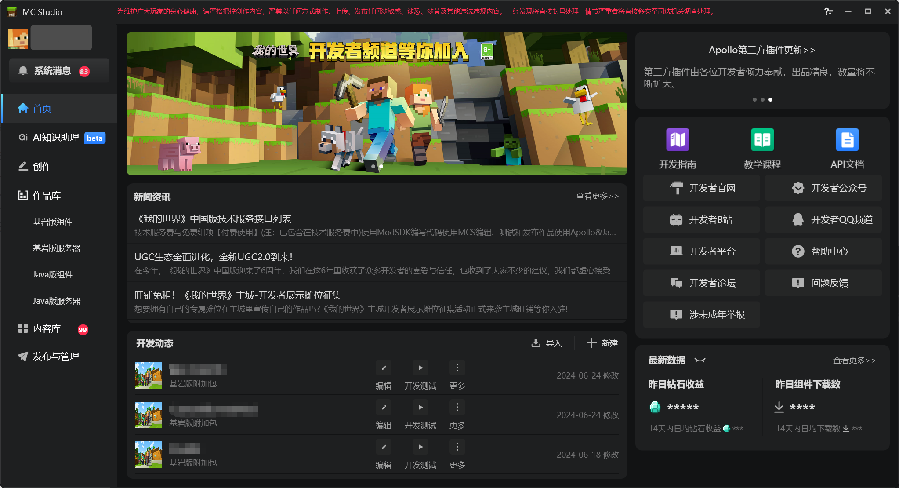Click 99 badge next to 内容库

(x=83, y=330)
